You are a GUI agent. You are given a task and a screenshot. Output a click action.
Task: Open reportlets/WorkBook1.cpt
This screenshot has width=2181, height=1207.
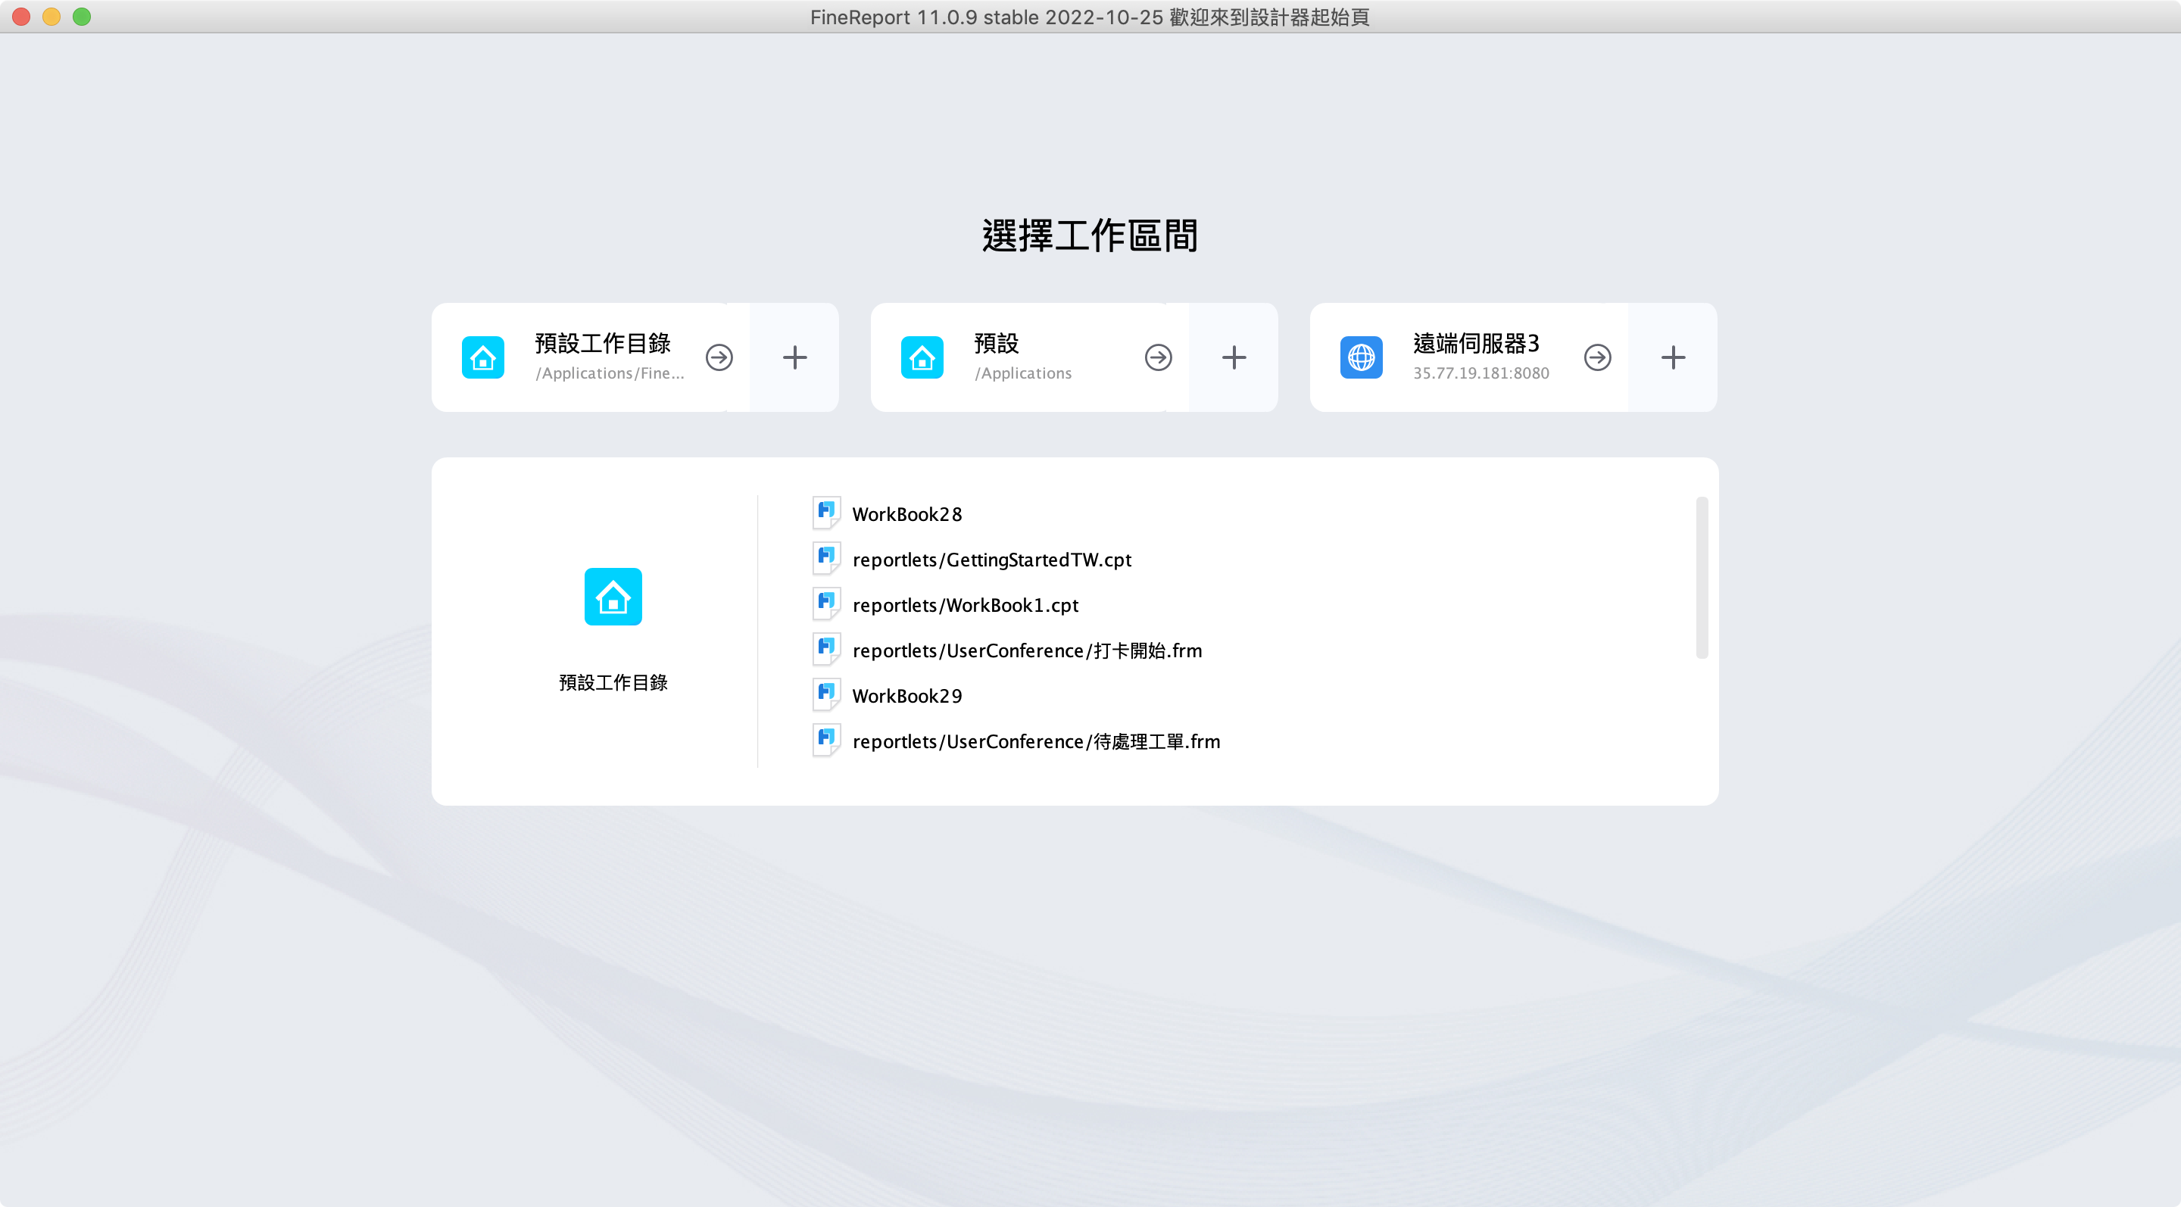[966, 605]
